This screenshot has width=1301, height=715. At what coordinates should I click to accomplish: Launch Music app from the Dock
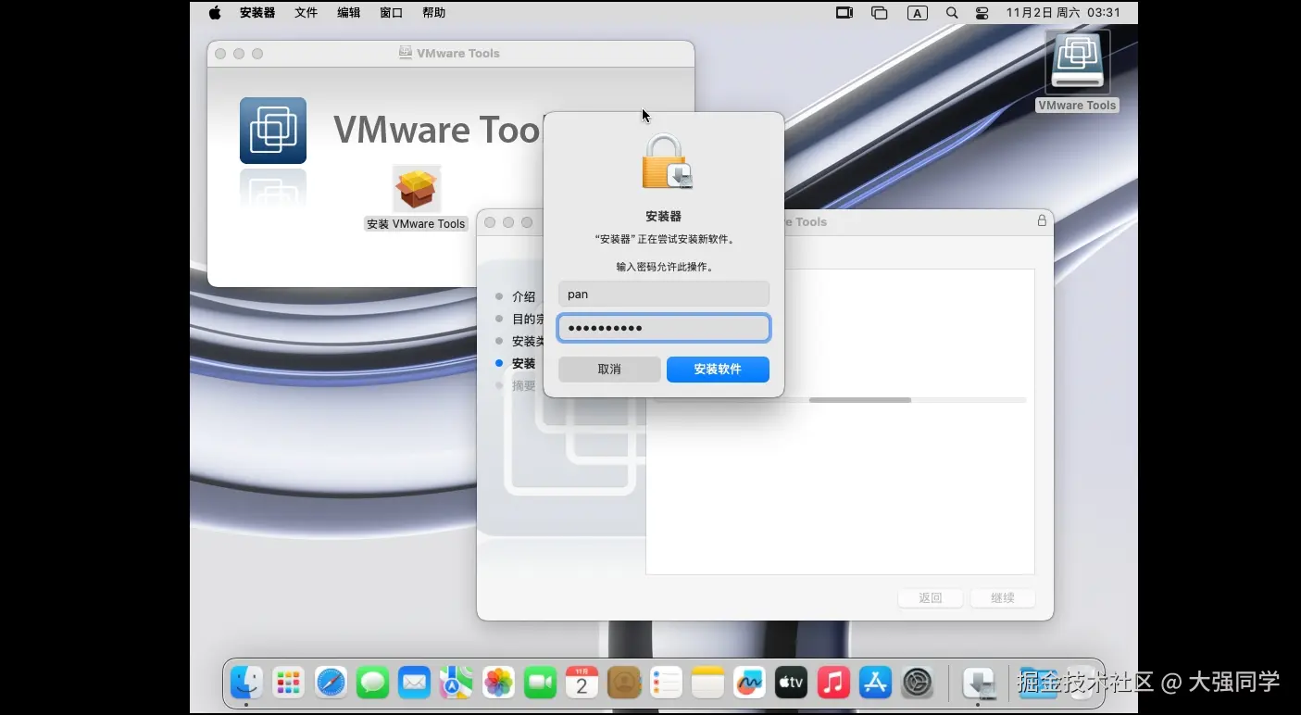point(833,684)
